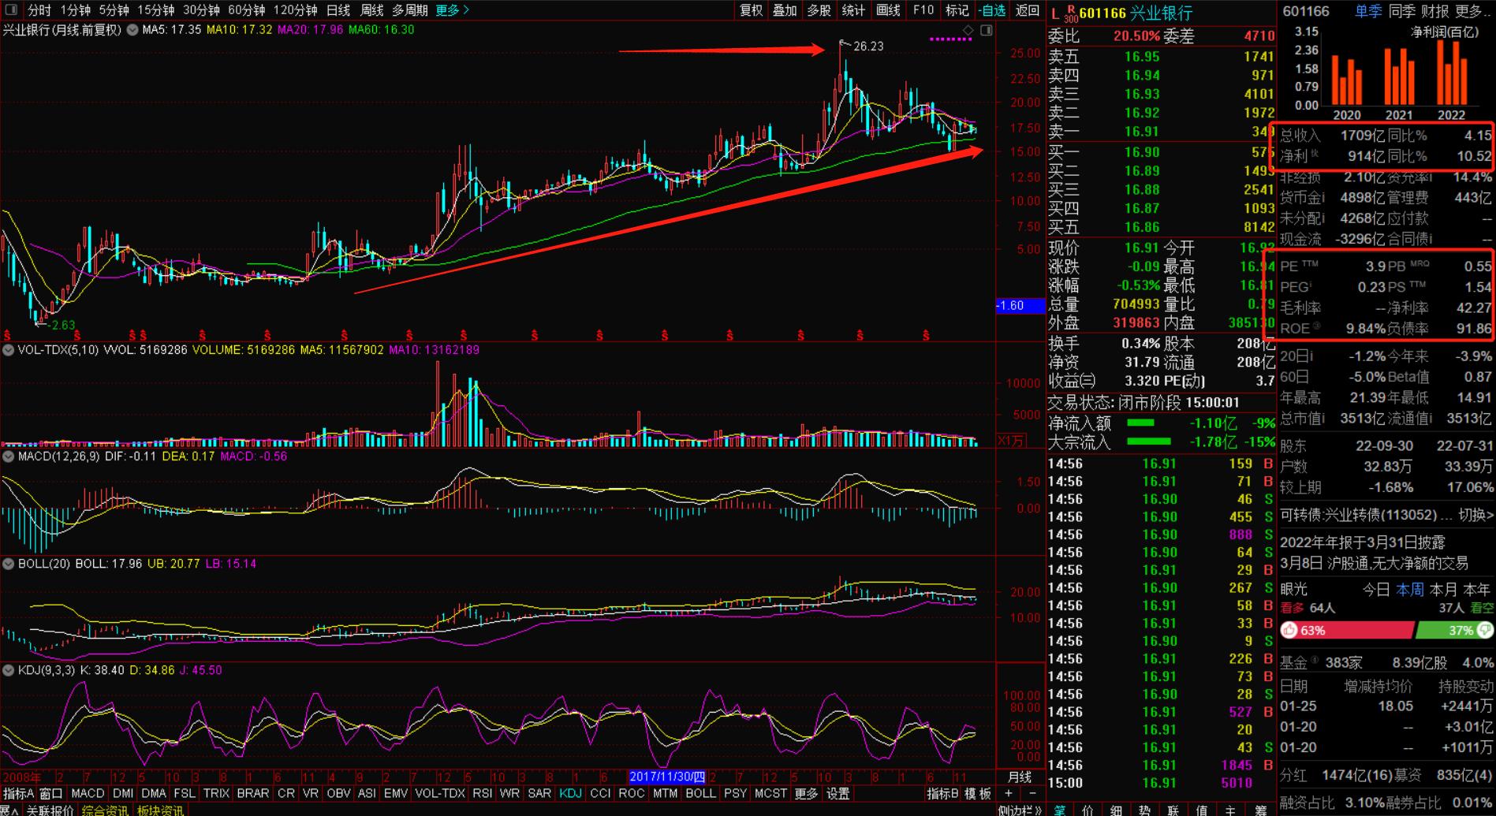Click the thumbs-down bearish vote icon

[1485, 630]
